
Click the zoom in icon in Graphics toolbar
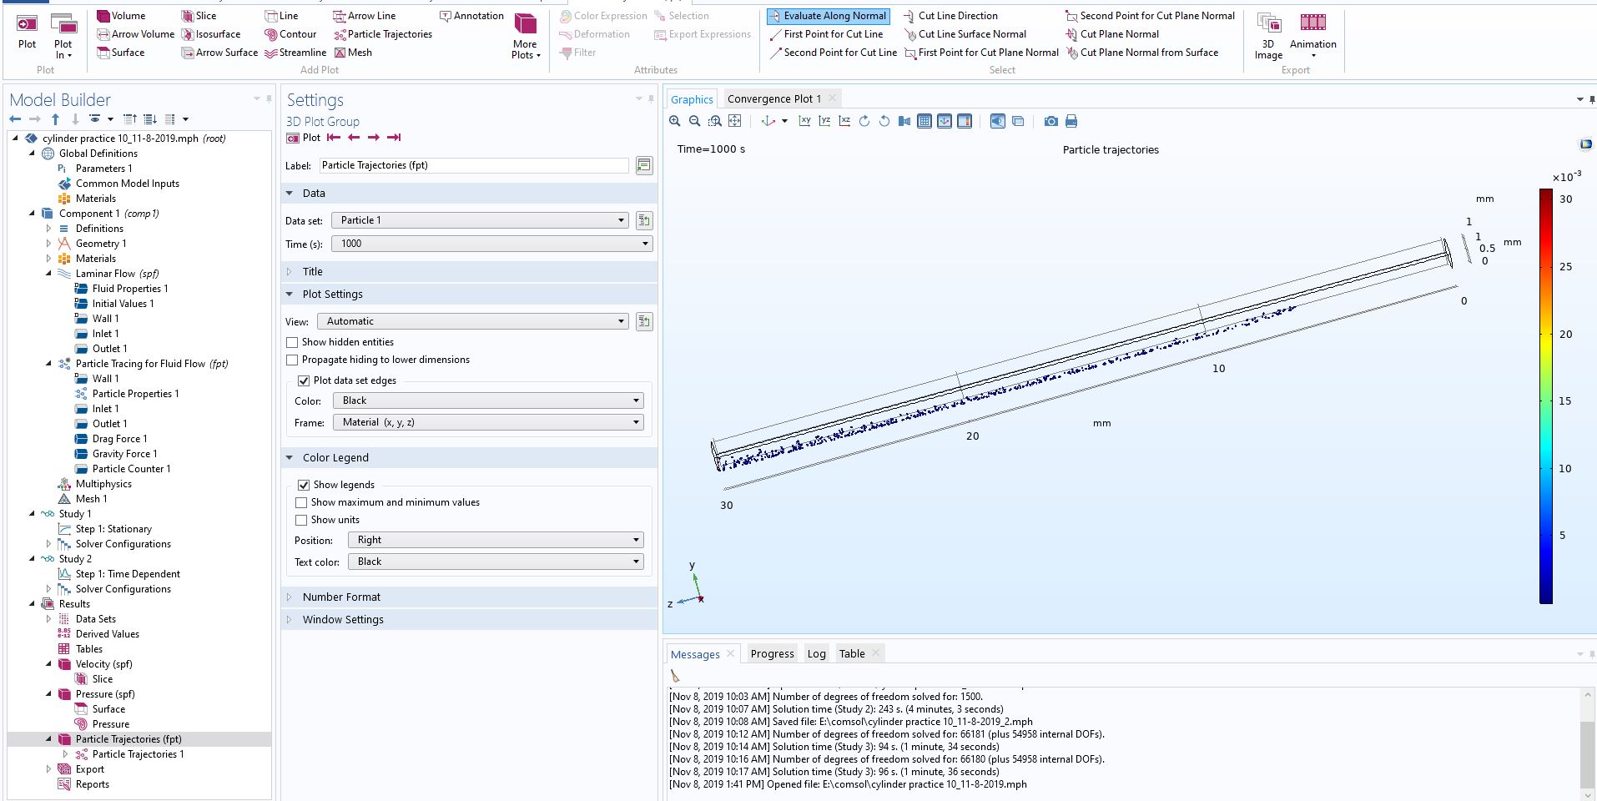(674, 122)
